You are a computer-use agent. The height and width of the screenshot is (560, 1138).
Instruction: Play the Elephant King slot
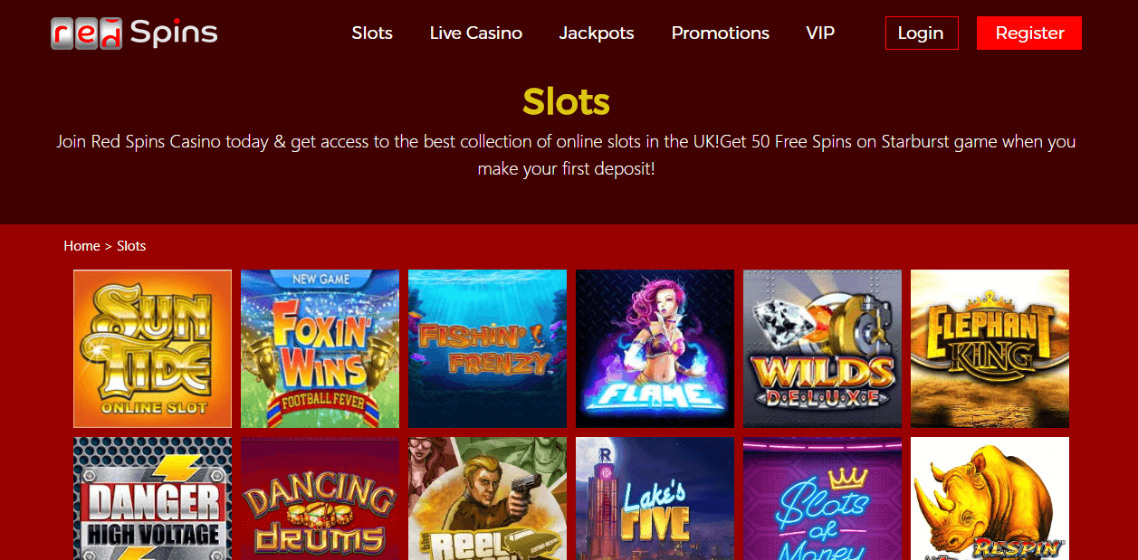coord(990,348)
